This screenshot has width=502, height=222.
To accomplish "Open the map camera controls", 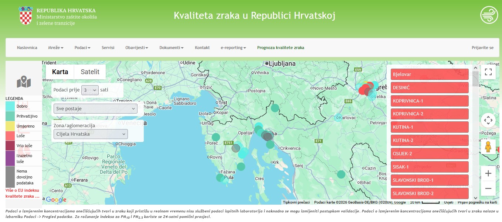I will click(488, 120).
